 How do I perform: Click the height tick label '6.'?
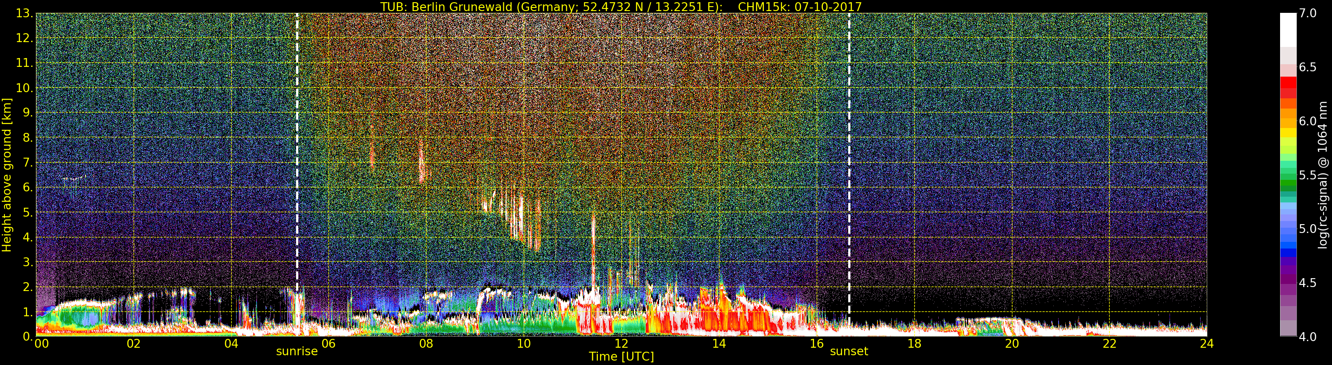[x=28, y=187]
